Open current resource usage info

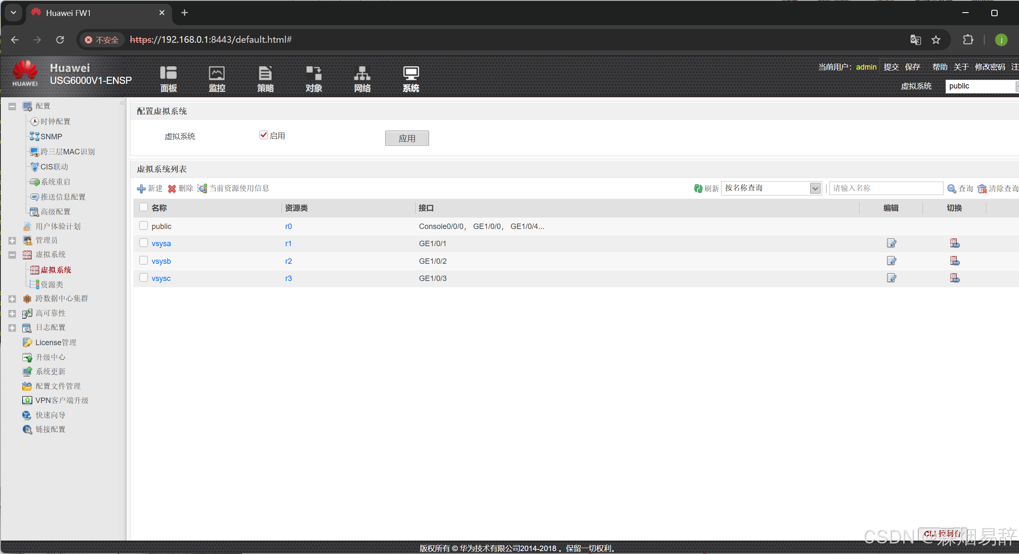203,189
